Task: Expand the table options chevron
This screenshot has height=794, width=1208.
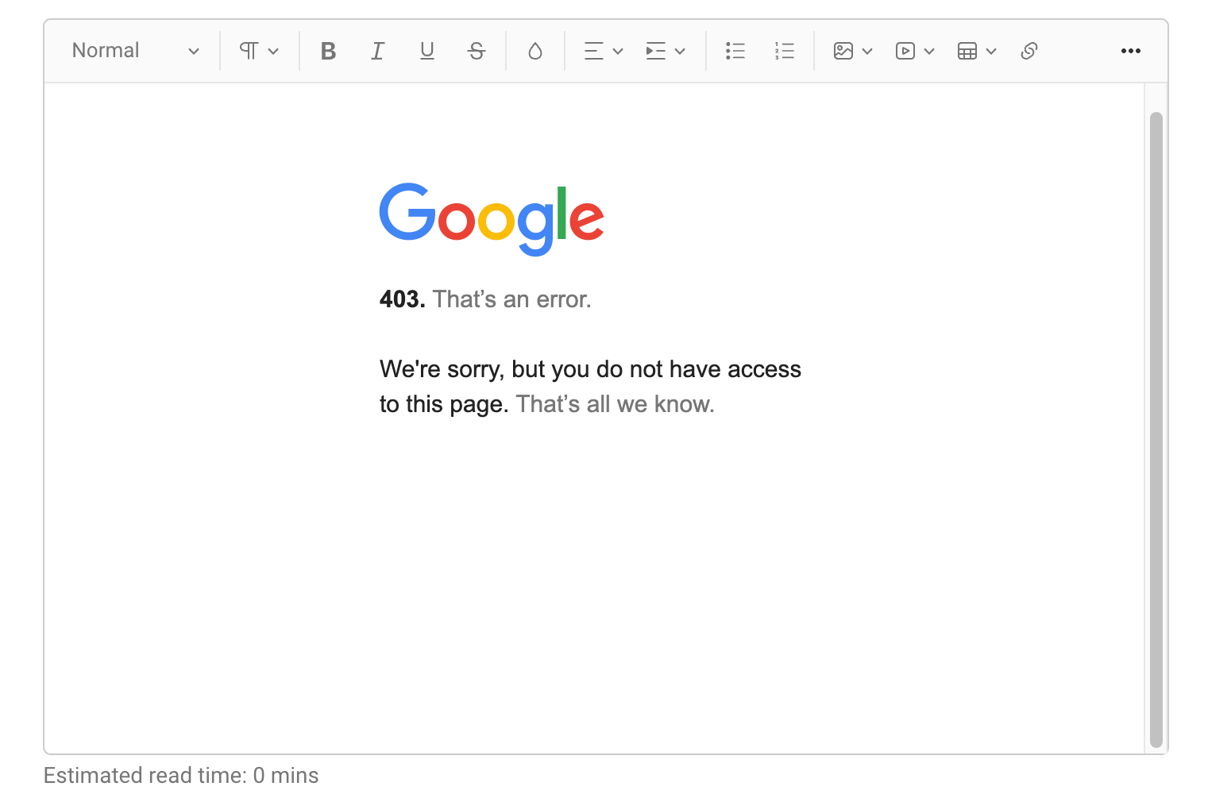Action: click(991, 52)
